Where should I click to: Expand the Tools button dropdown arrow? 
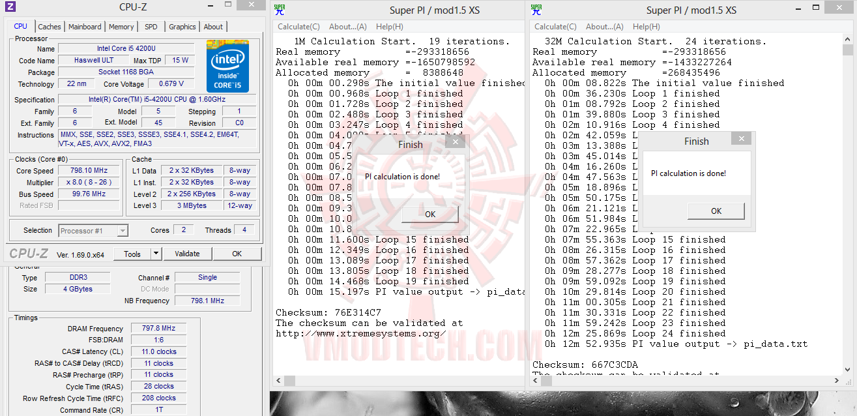(156, 254)
